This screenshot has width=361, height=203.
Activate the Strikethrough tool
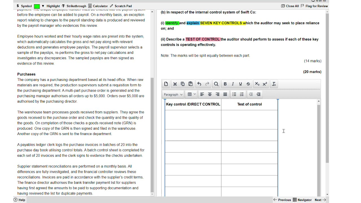tap(74, 6)
